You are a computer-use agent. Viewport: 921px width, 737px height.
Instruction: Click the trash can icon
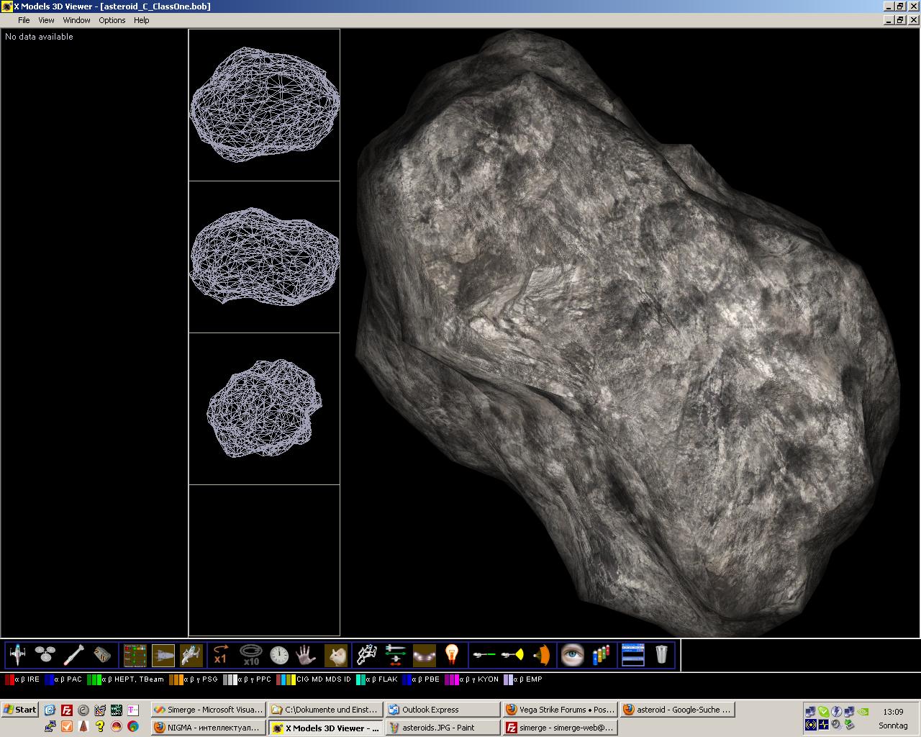(x=661, y=654)
